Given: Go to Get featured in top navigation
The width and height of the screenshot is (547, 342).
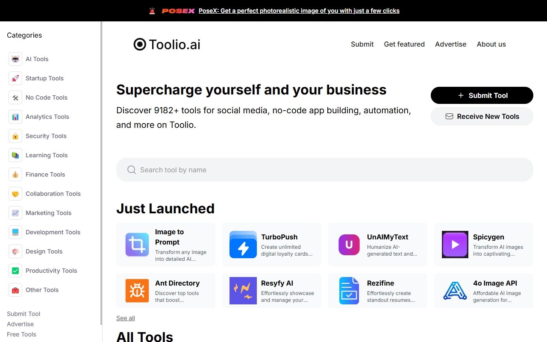Looking at the screenshot, I should pos(404,44).
